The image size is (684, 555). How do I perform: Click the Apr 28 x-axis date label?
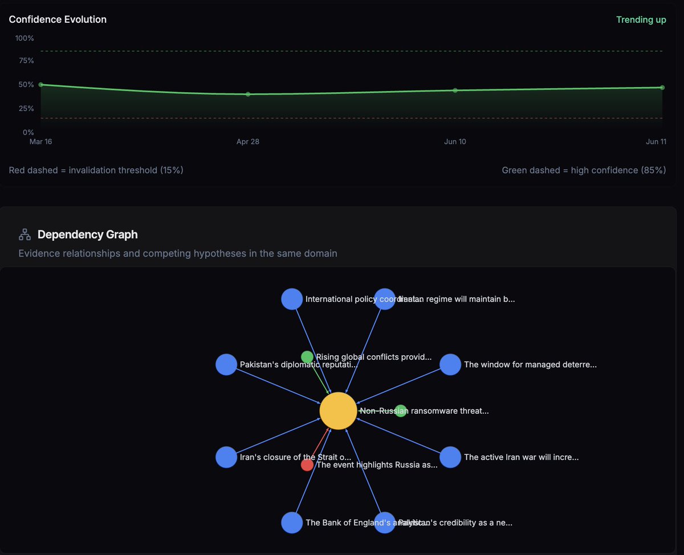pyautogui.click(x=248, y=141)
